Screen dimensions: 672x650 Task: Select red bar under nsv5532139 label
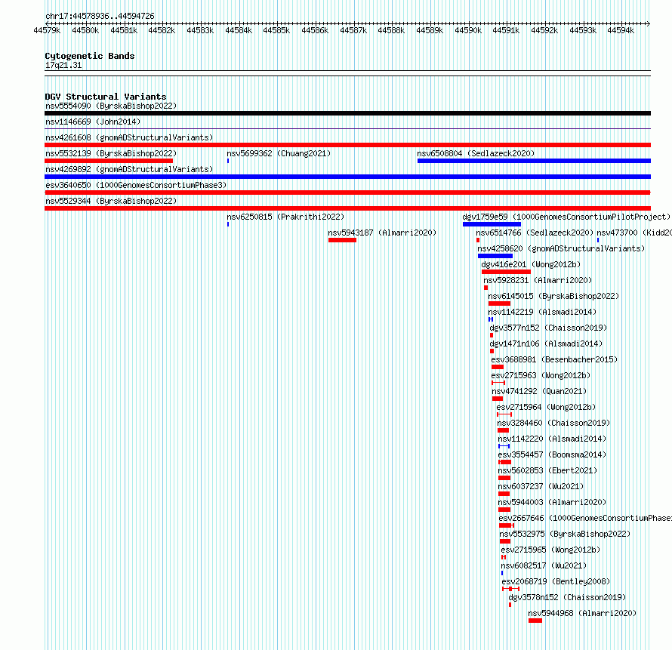[x=109, y=161]
